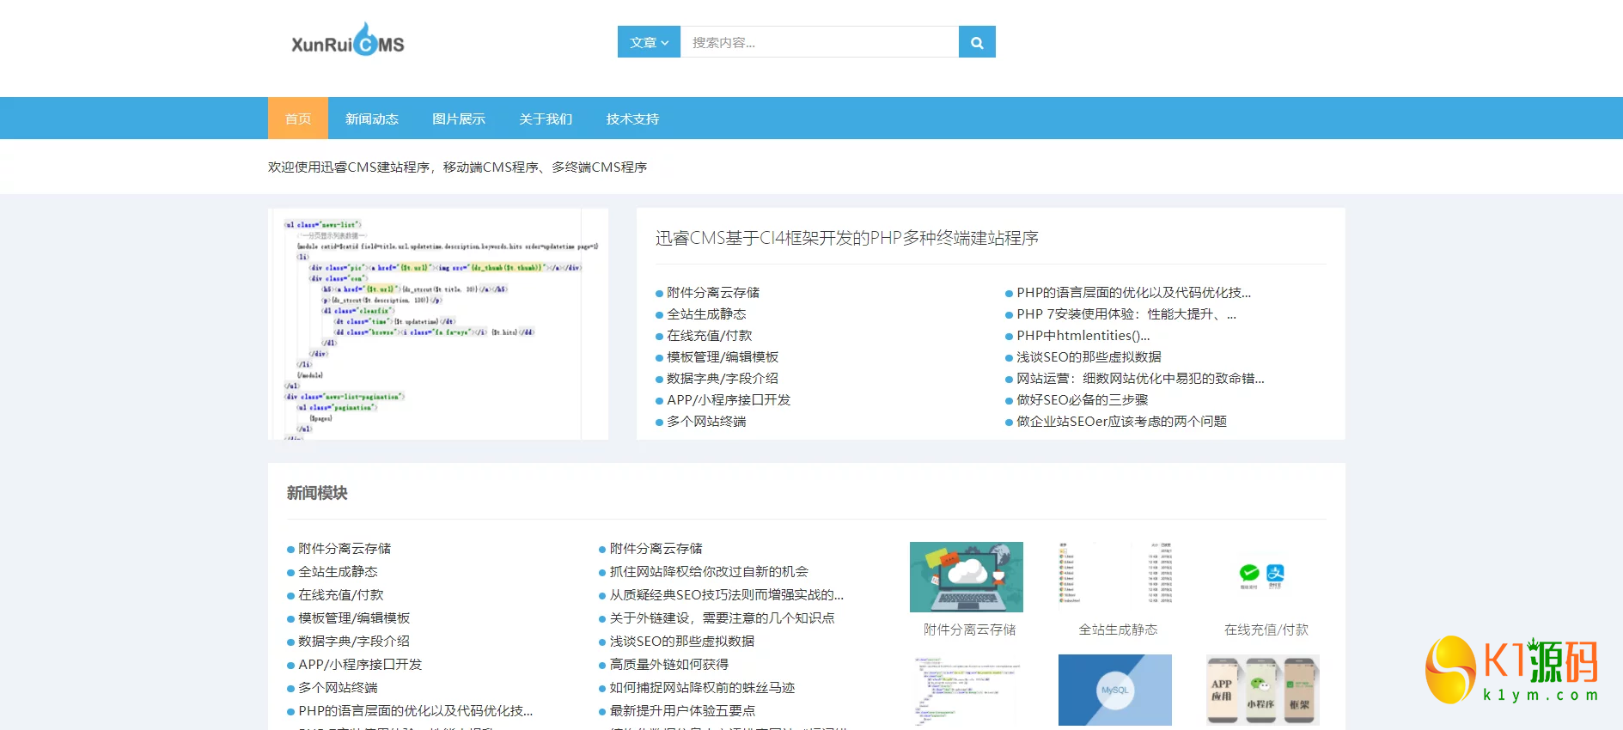Click the 搜索内容 search input field

[x=819, y=42]
